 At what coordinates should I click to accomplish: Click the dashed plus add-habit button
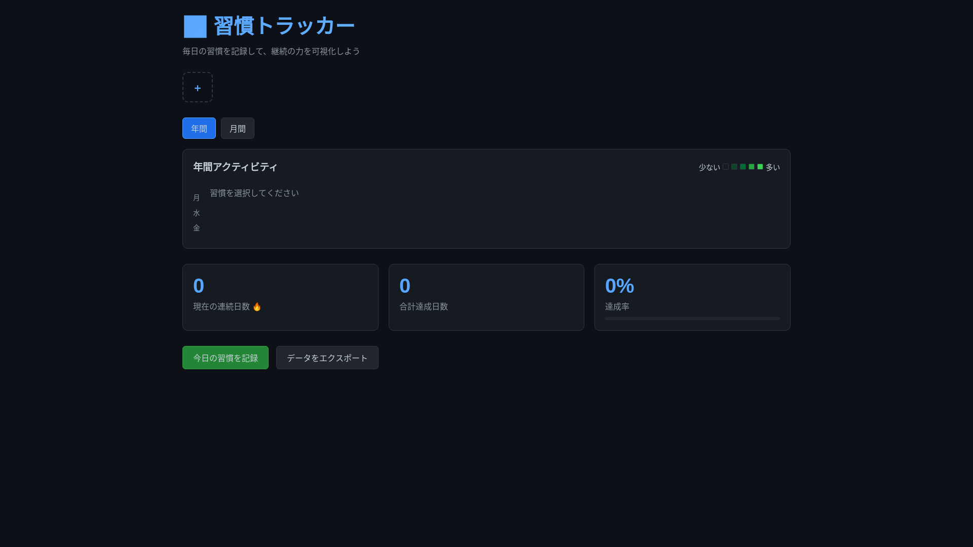pos(198,87)
